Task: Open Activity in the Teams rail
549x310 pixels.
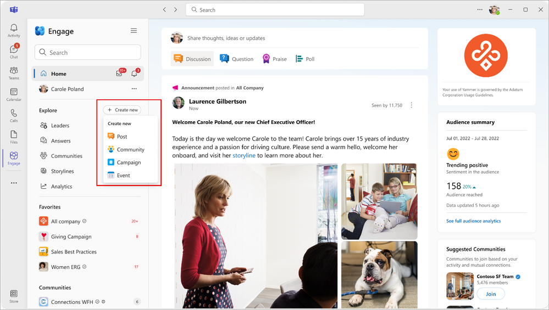Action: (14, 30)
